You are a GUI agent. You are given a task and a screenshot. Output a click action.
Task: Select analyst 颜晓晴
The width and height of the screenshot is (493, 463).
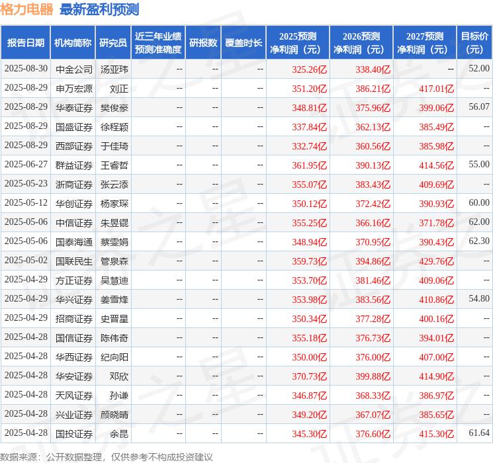coord(114,415)
